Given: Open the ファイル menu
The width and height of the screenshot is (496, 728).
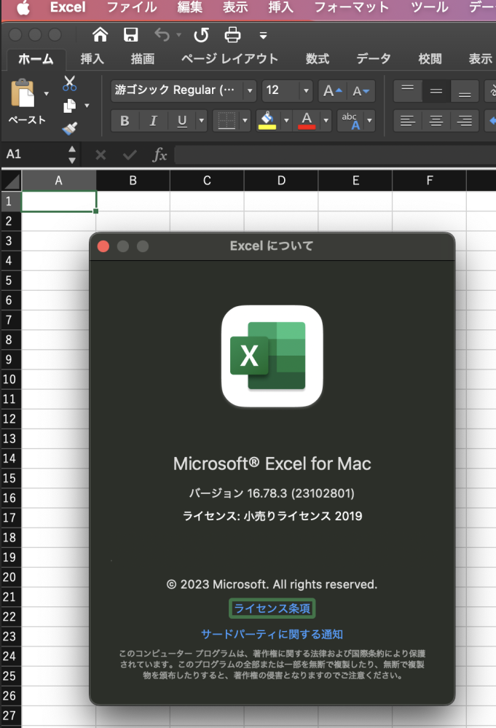Looking at the screenshot, I should pyautogui.click(x=132, y=7).
